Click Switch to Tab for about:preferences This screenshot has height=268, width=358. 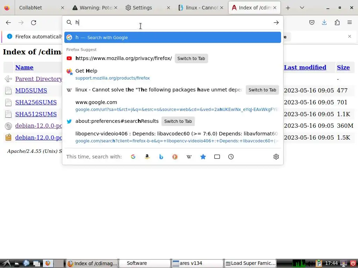(178, 121)
